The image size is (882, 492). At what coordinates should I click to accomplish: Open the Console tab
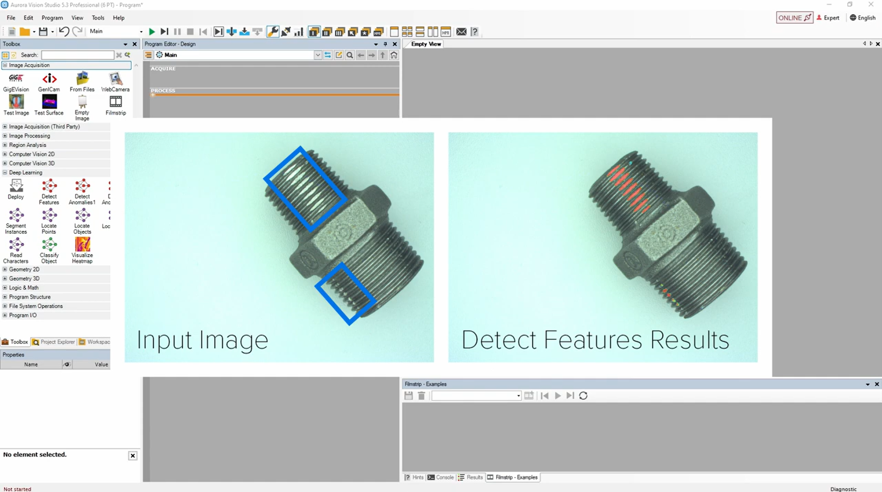[440, 477]
